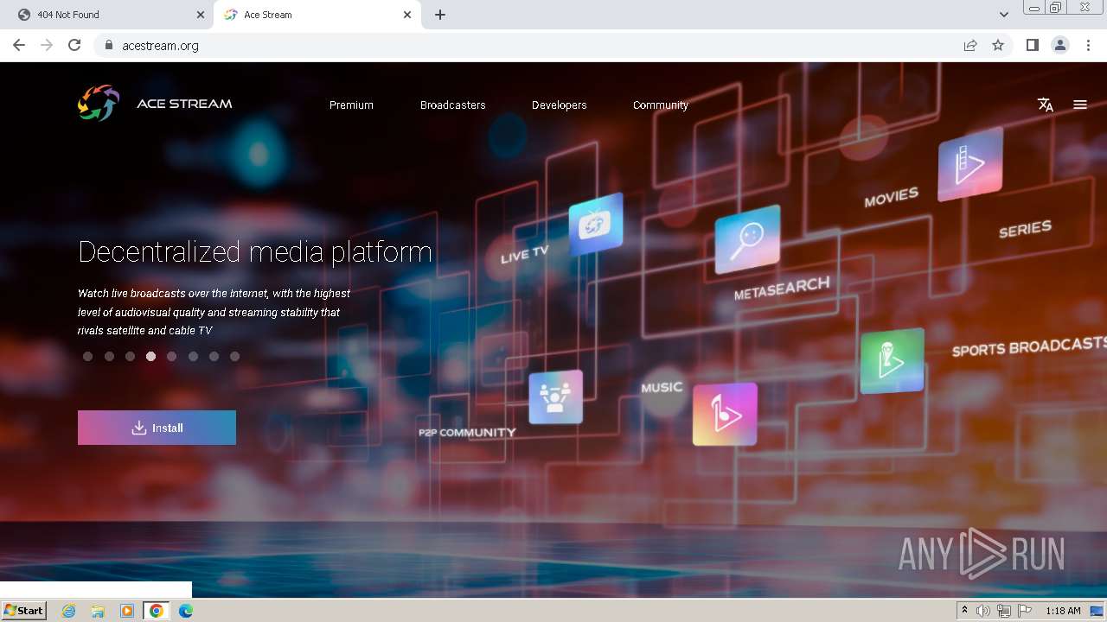Click the P2P Community icon tile
1107x622 pixels.
[555, 397]
